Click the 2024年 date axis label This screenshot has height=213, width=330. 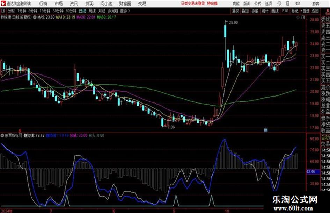click(x=7, y=211)
